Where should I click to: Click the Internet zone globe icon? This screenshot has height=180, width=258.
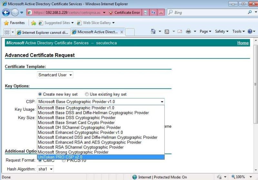134,177
